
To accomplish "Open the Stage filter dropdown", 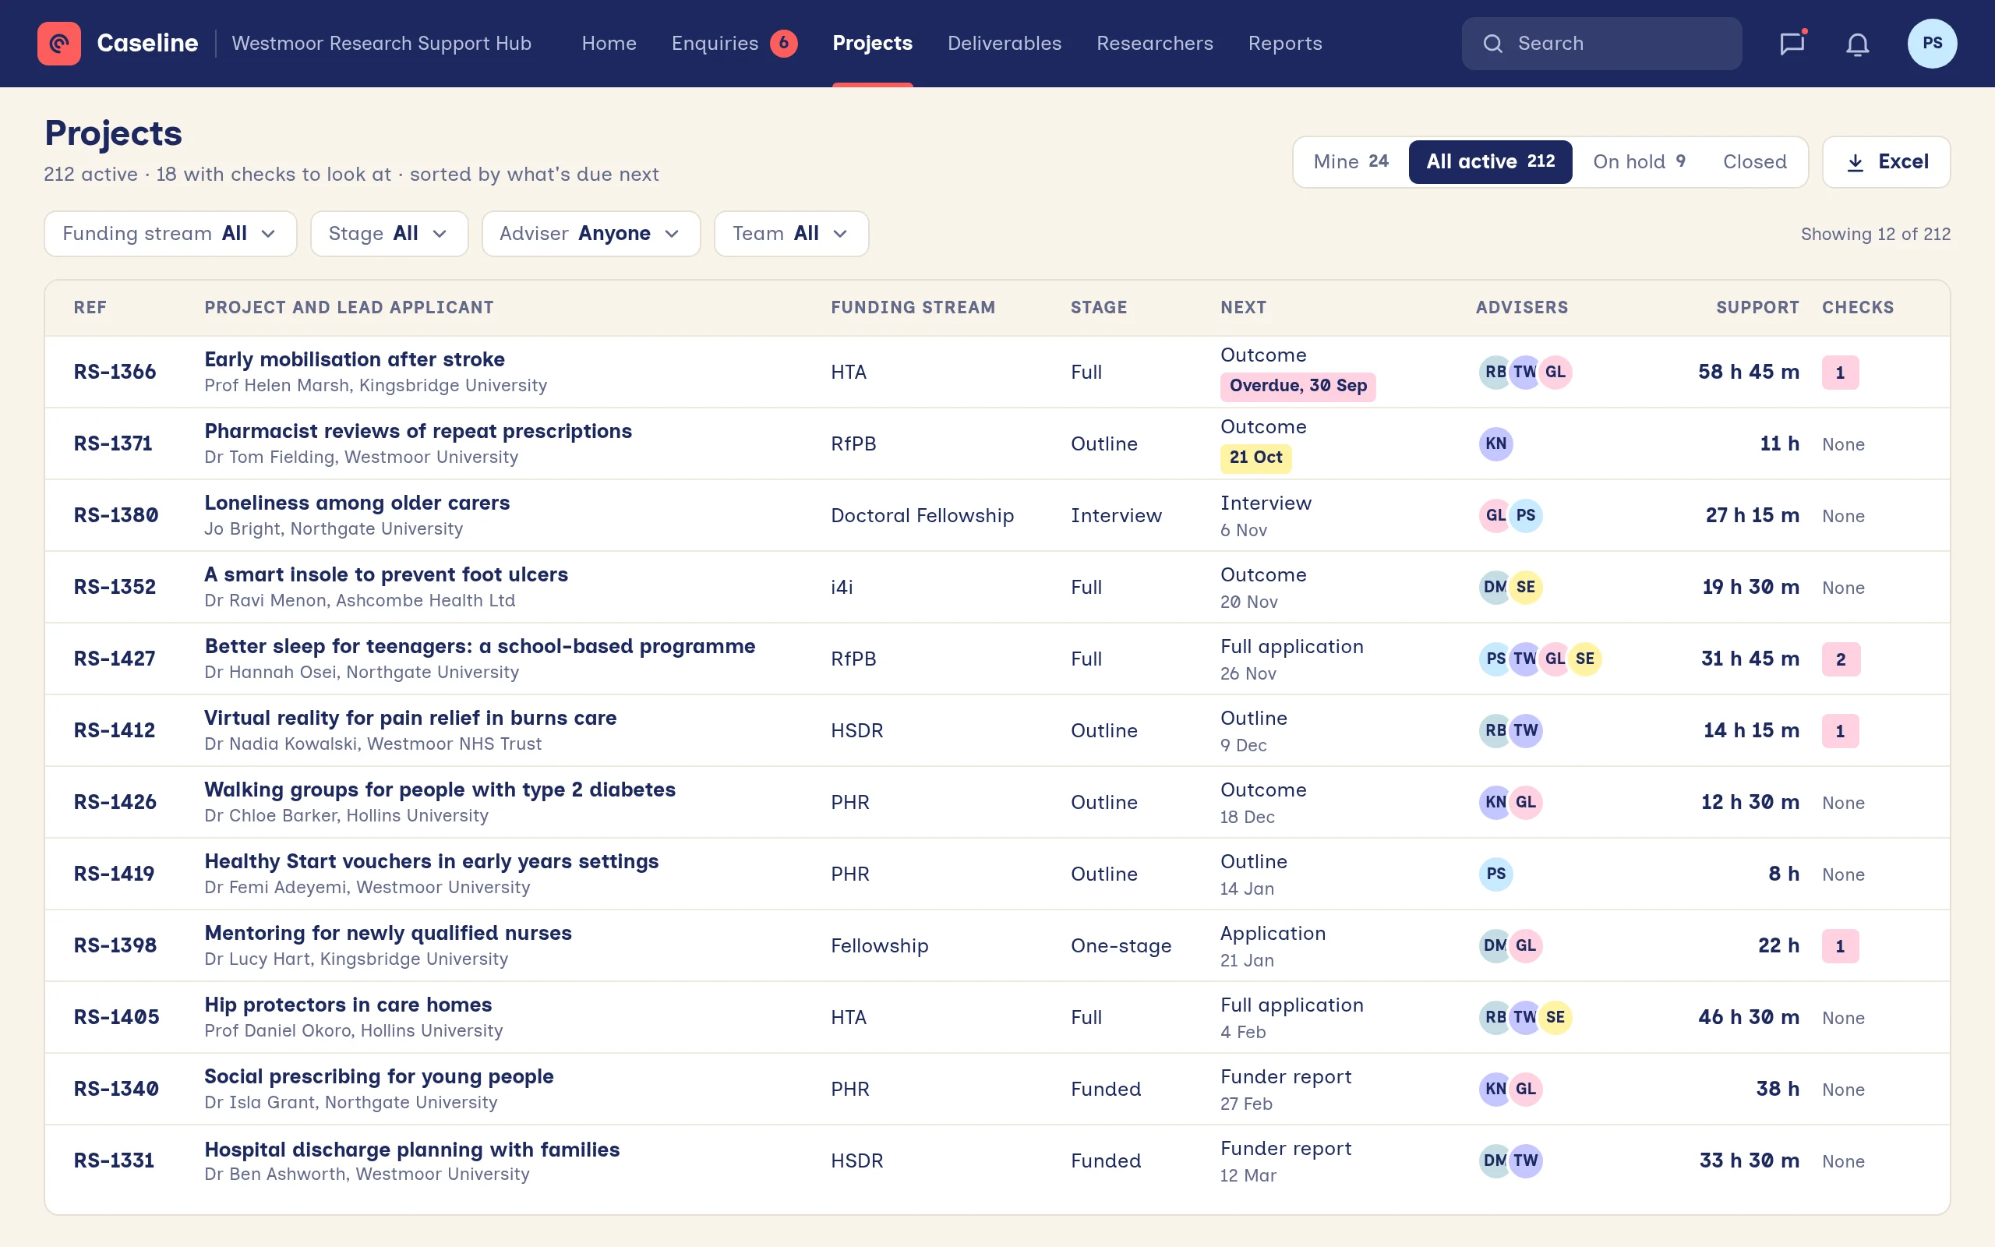I will 389,235.
